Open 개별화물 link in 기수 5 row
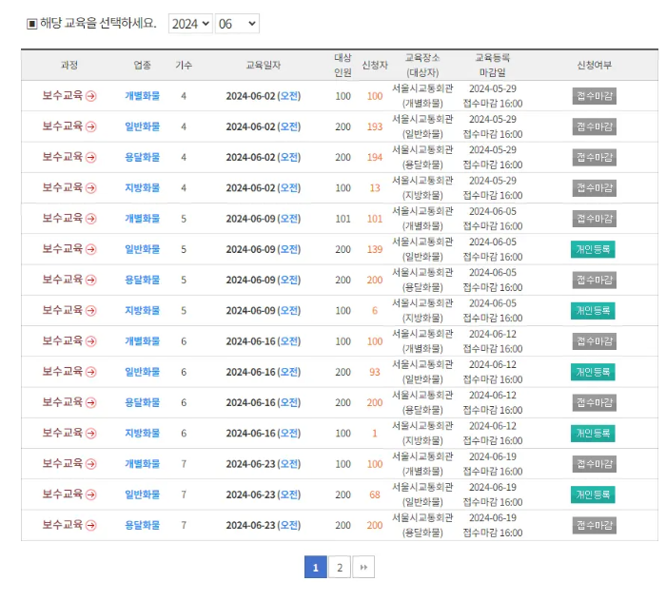666x601 pixels. click(x=143, y=219)
